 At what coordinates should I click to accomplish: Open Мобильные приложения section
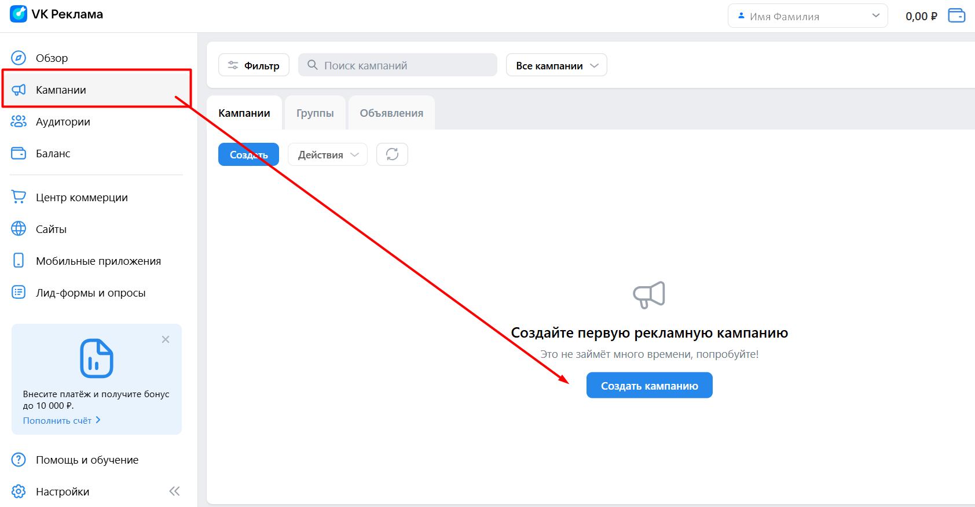tap(97, 261)
